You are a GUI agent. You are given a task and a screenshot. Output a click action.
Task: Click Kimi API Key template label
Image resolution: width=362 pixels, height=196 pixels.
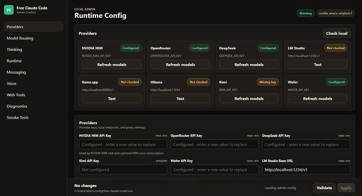point(162,161)
